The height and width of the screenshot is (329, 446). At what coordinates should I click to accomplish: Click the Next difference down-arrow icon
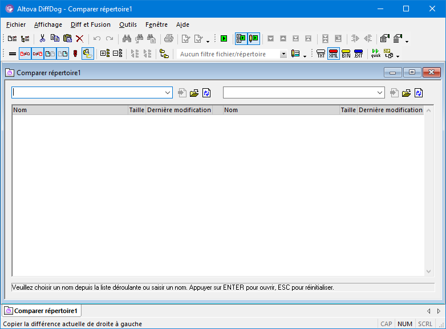tap(270, 39)
